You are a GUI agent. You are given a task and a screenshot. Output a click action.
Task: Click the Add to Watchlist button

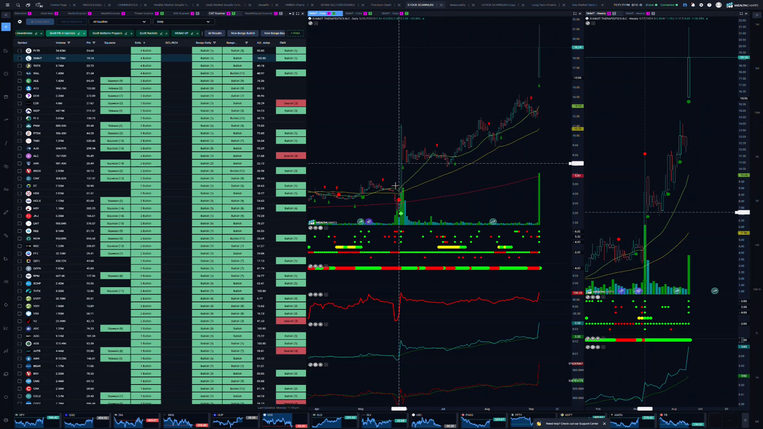click(x=72, y=22)
